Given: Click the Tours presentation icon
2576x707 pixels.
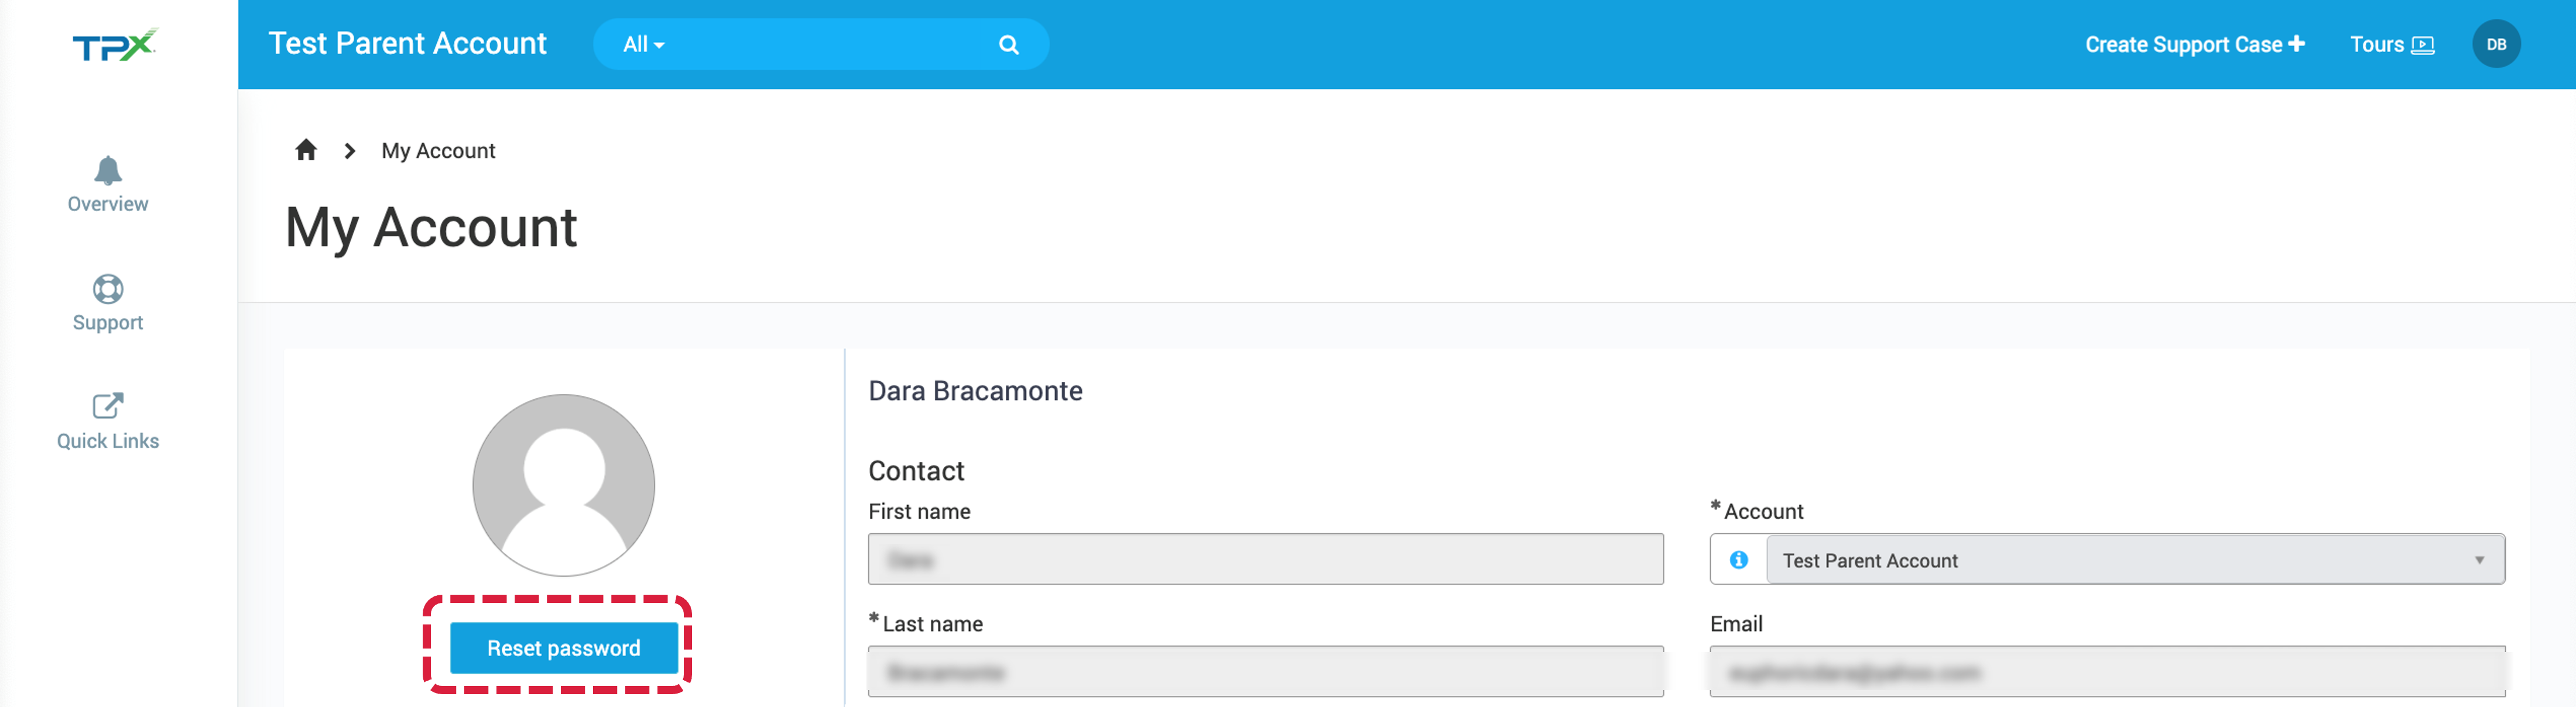Looking at the screenshot, I should pos(2422,45).
